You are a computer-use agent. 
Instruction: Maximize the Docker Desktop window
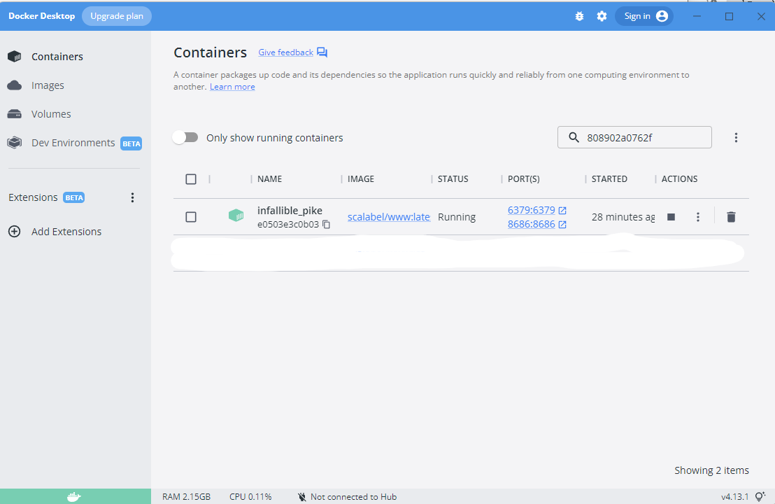(729, 16)
